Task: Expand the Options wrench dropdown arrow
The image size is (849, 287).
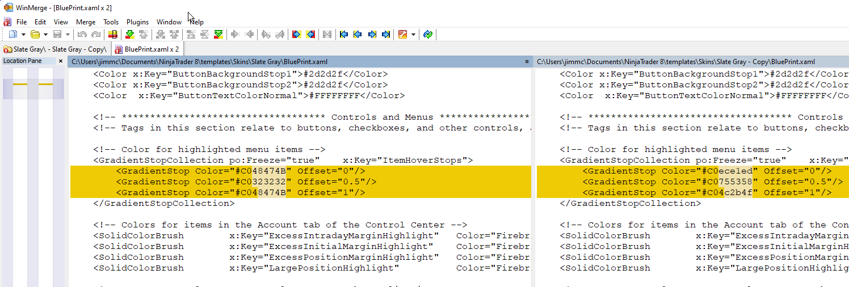Action: (x=413, y=35)
